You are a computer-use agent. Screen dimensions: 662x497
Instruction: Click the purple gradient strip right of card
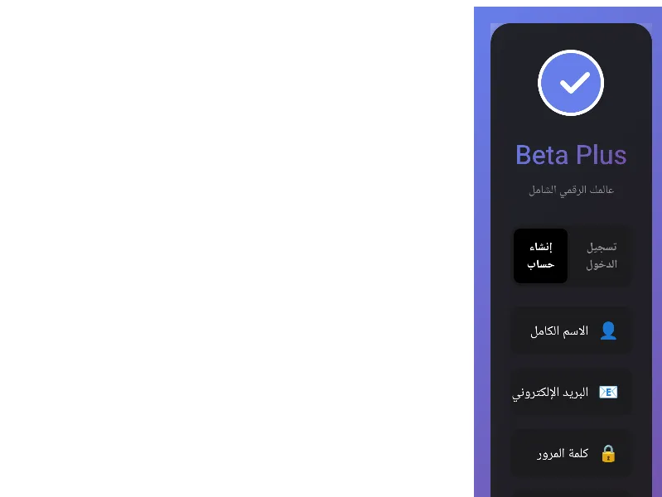657,248
